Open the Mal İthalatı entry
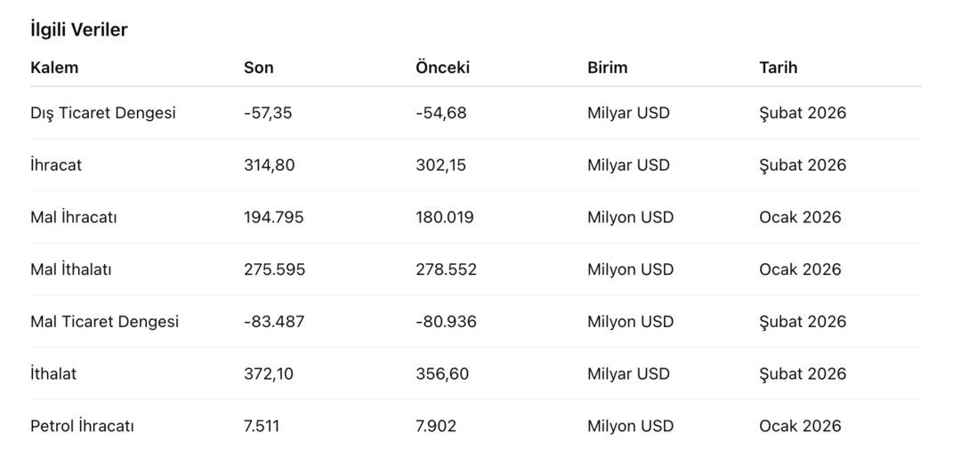Image resolution: width=961 pixels, height=457 pixels. click(x=71, y=269)
